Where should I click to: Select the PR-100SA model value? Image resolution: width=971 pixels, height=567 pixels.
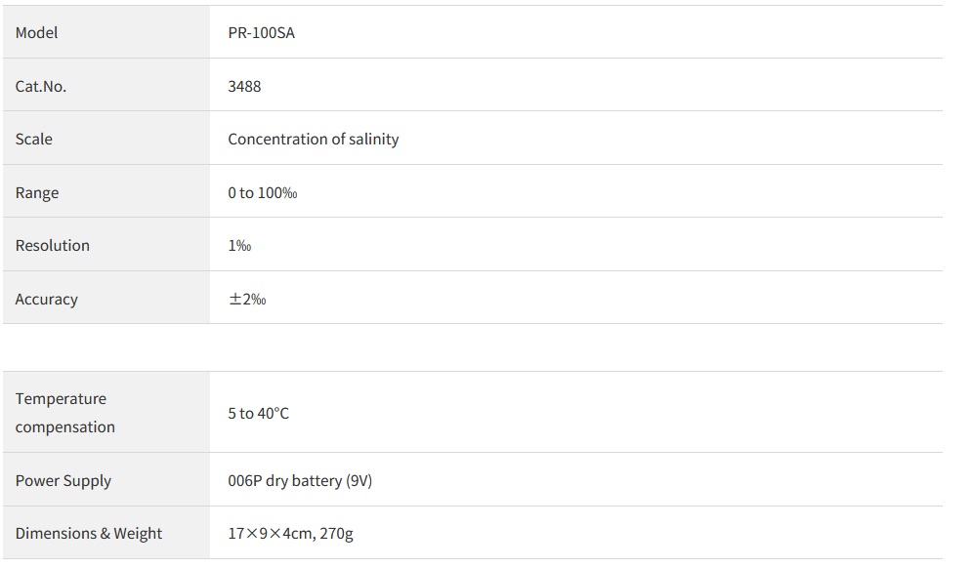(x=261, y=33)
